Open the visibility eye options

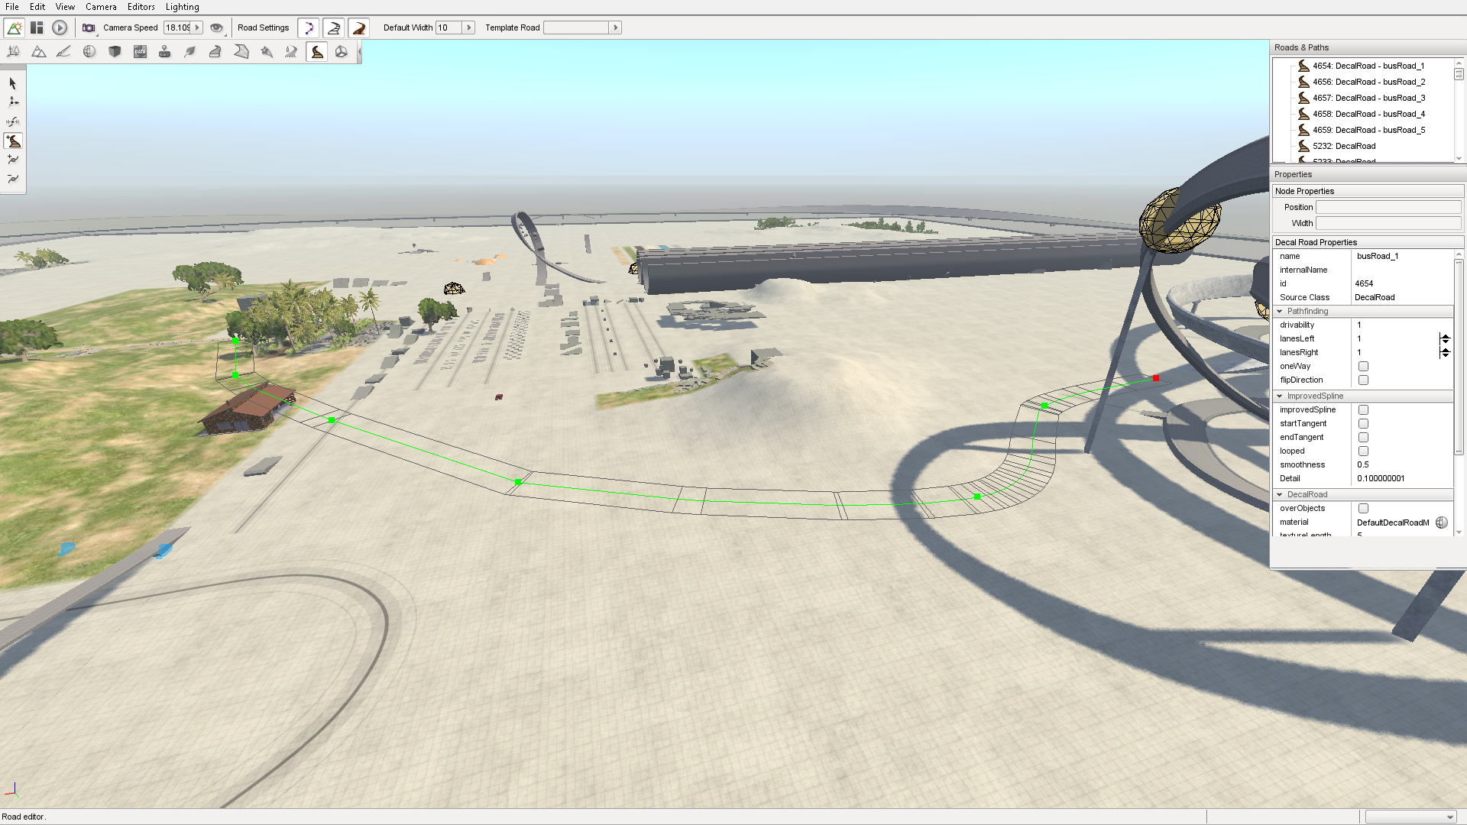[217, 28]
